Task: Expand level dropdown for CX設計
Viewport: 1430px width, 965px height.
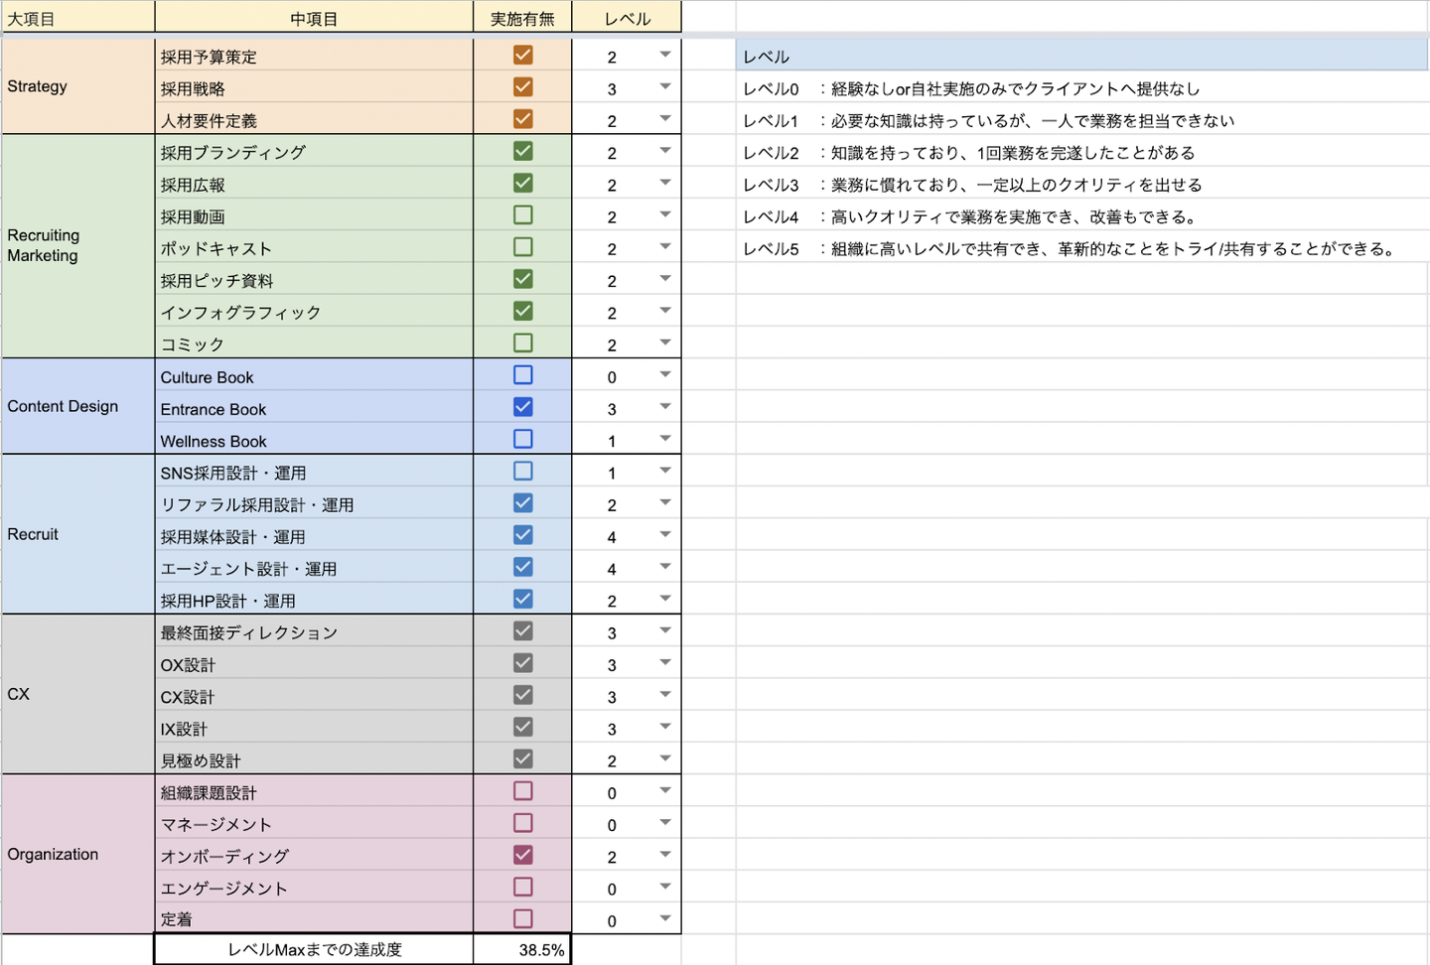Action: pyautogui.click(x=665, y=695)
